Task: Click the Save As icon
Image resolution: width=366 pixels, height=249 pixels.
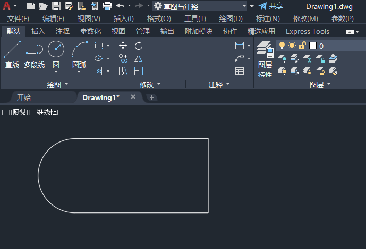Action: tap(69, 6)
